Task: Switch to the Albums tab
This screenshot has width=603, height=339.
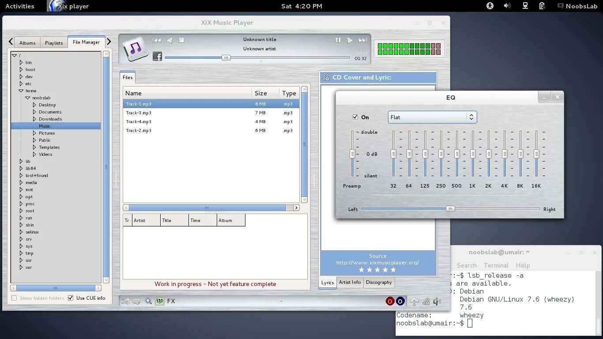Action: point(27,43)
